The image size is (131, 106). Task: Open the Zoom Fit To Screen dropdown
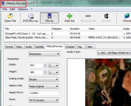click(44, 100)
